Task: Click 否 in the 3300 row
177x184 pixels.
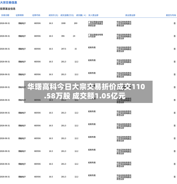Action: coord(175,23)
